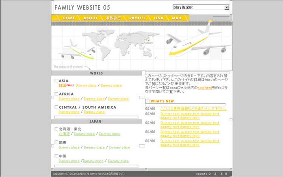Viewport: 283px width, 177px height.
Task: Go to the HOME menu tab
Action: click(69, 18)
